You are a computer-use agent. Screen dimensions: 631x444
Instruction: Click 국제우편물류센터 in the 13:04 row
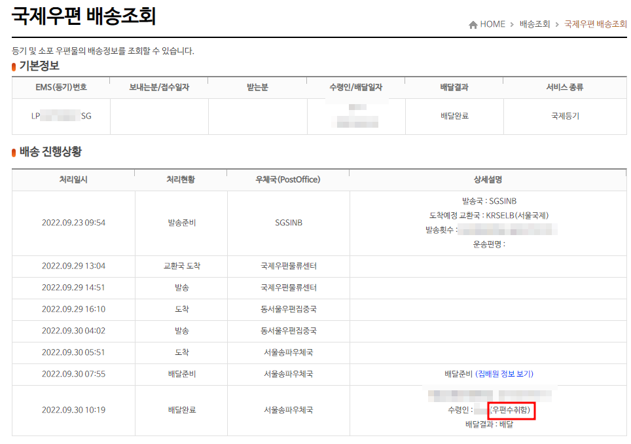pyautogui.click(x=289, y=266)
